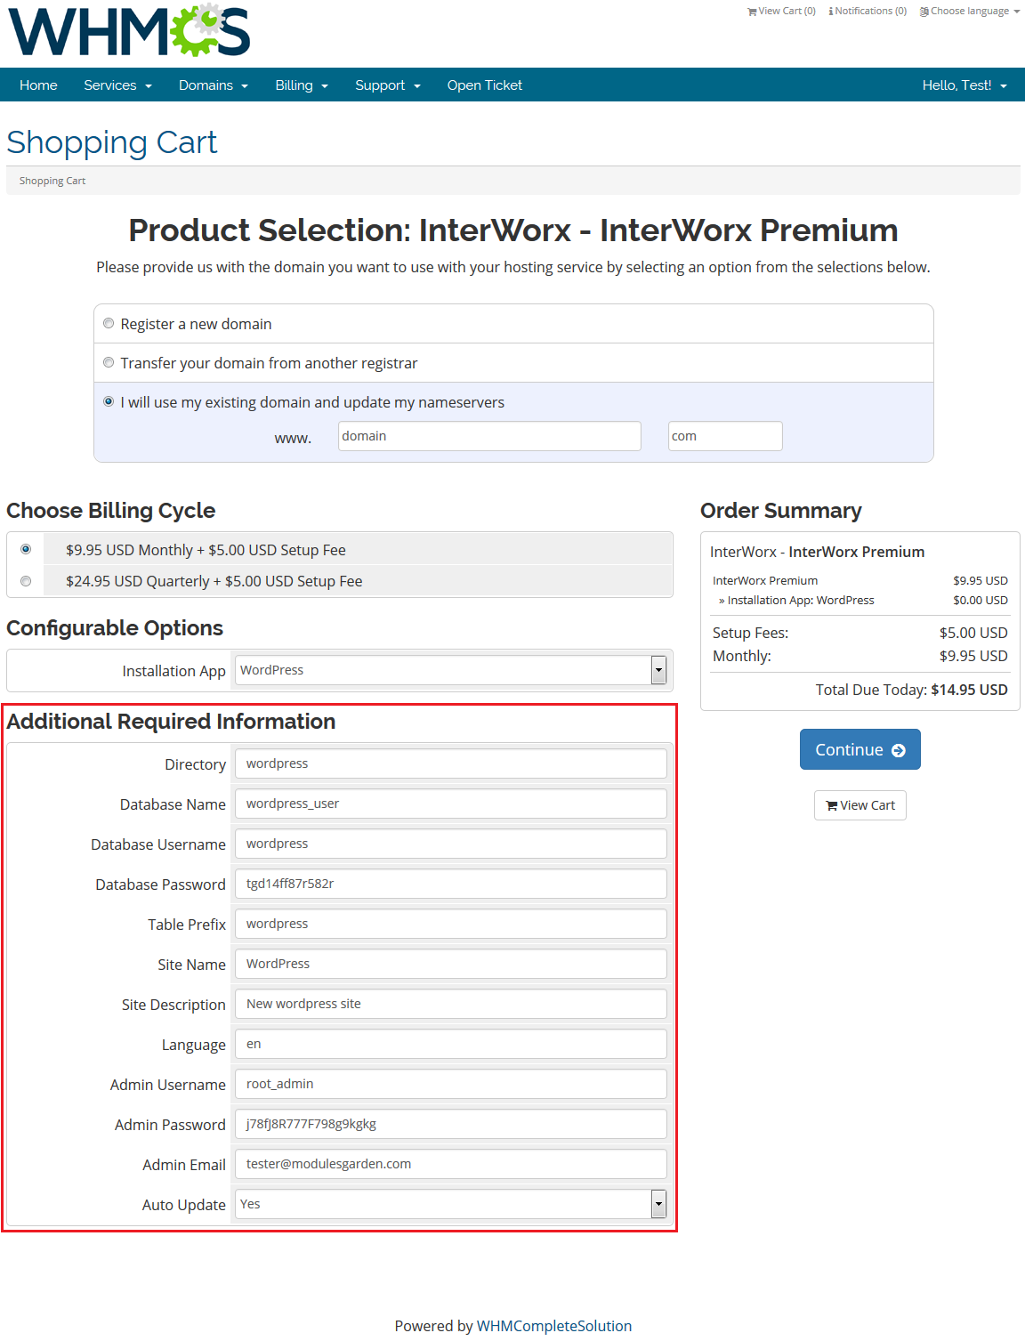Click the Database Username field

pyautogui.click(x=451, y=844)
